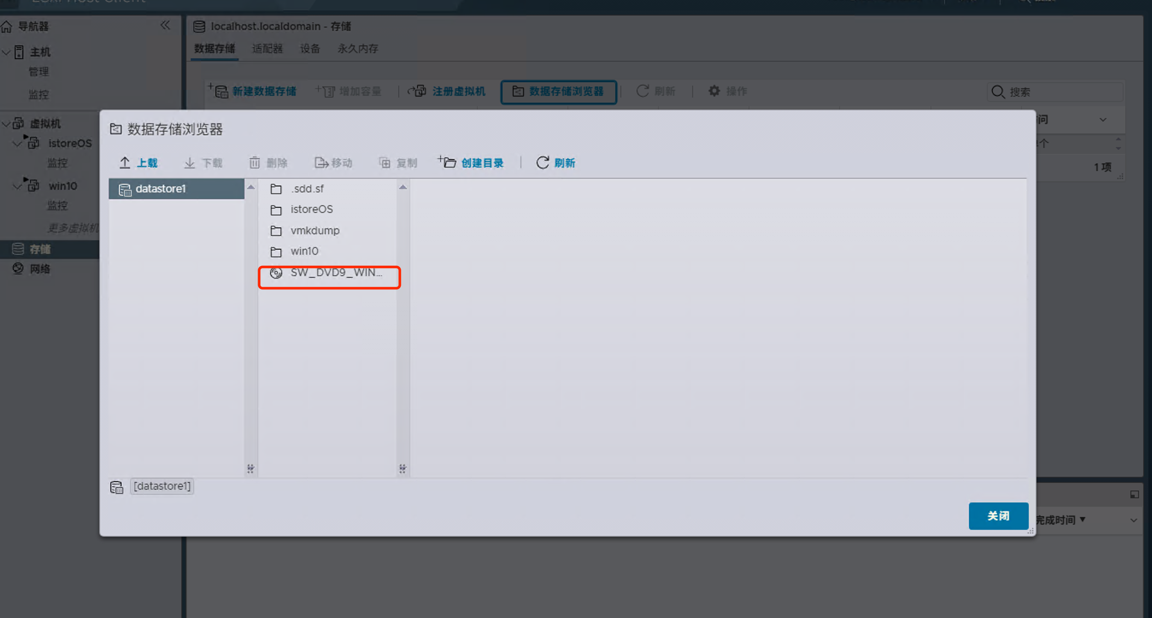
Task: Open the vmkdump folder
Action: coord(314,231)
